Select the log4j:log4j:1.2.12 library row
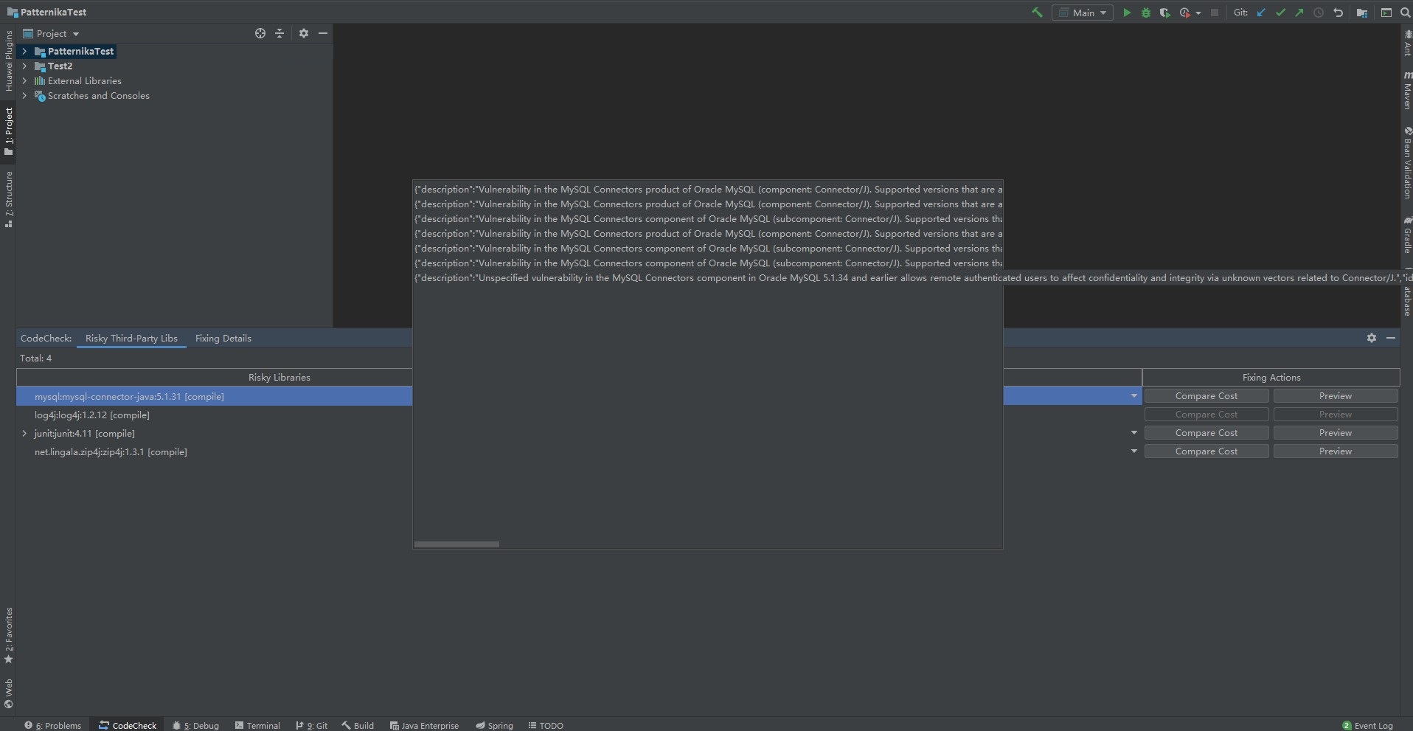 pos(91,415)
